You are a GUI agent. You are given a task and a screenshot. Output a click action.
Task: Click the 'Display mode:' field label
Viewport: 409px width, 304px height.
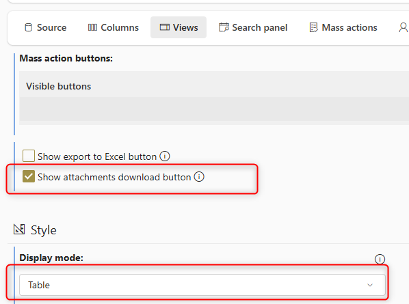click(51, 258)
